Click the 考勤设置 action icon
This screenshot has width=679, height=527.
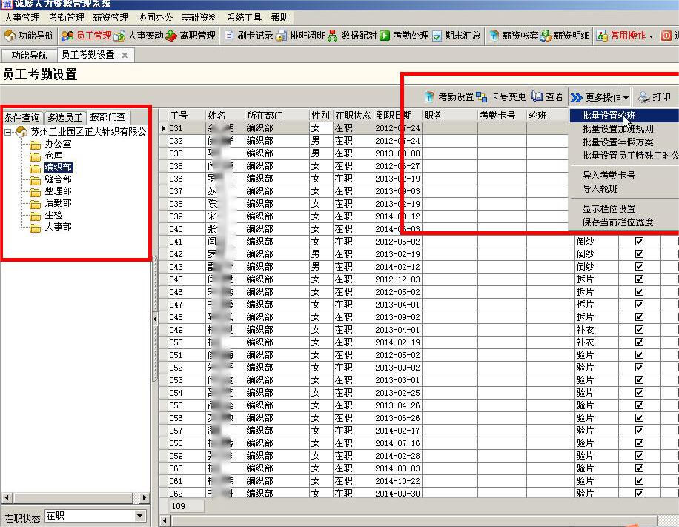[429, 96]
